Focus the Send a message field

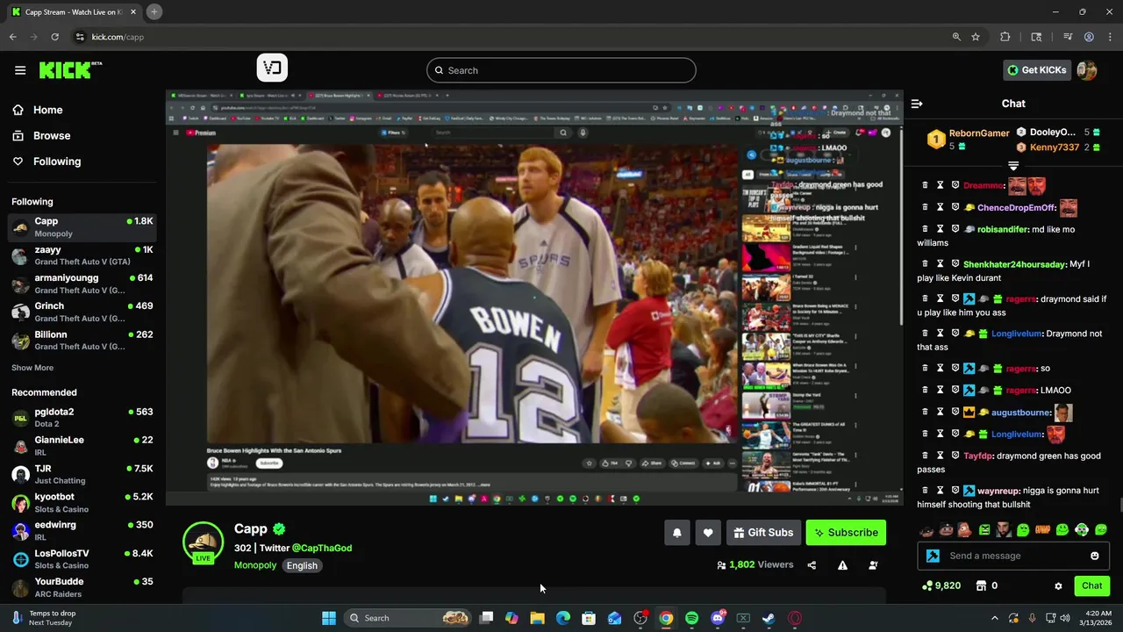click(1013, 556)
